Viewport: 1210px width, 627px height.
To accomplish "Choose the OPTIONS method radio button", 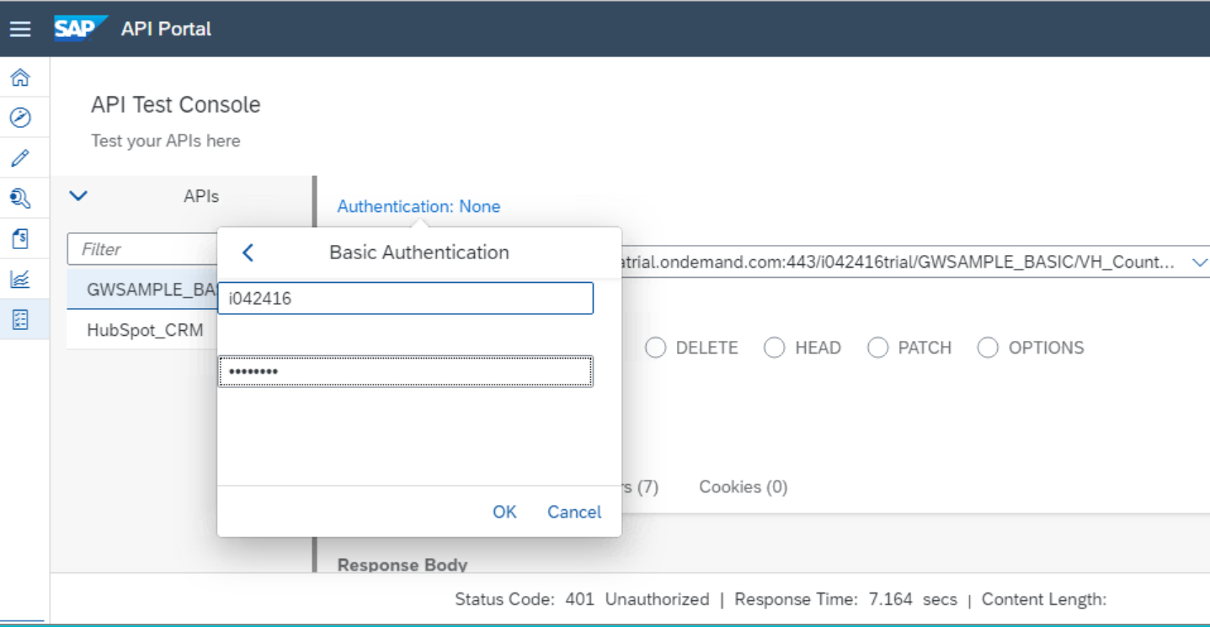I will [x=988, y=348].
